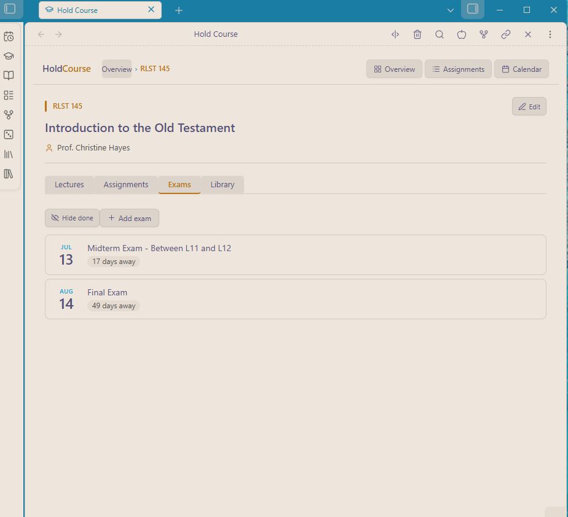This screenshot has height=517, width=568.
Task: Open local graph icon in header toolbar
Action: coord(484,34)
